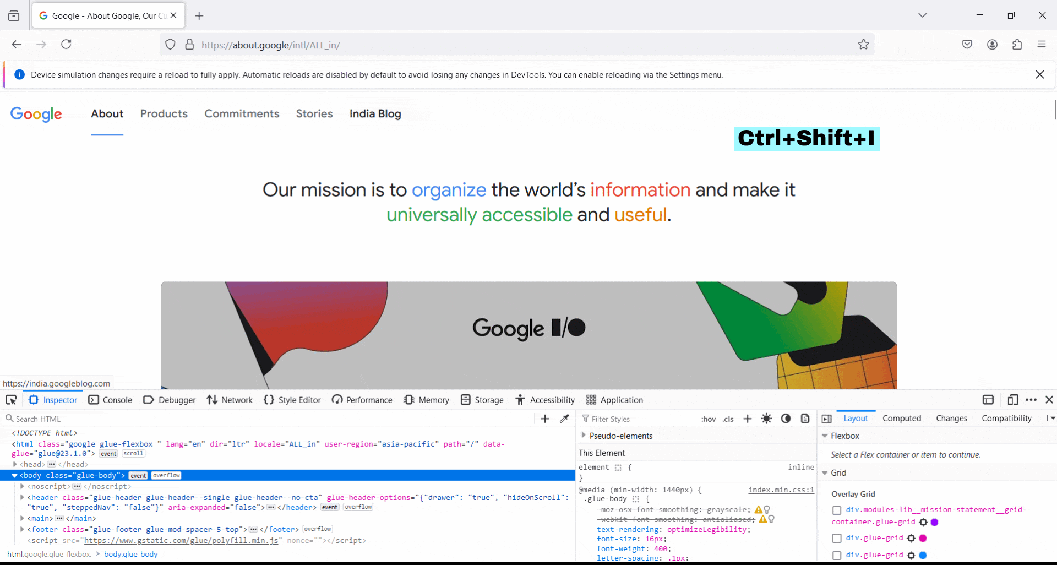Expand the footer element node
The height and width of the screenshot is (565, 1057).
(22, 529)
